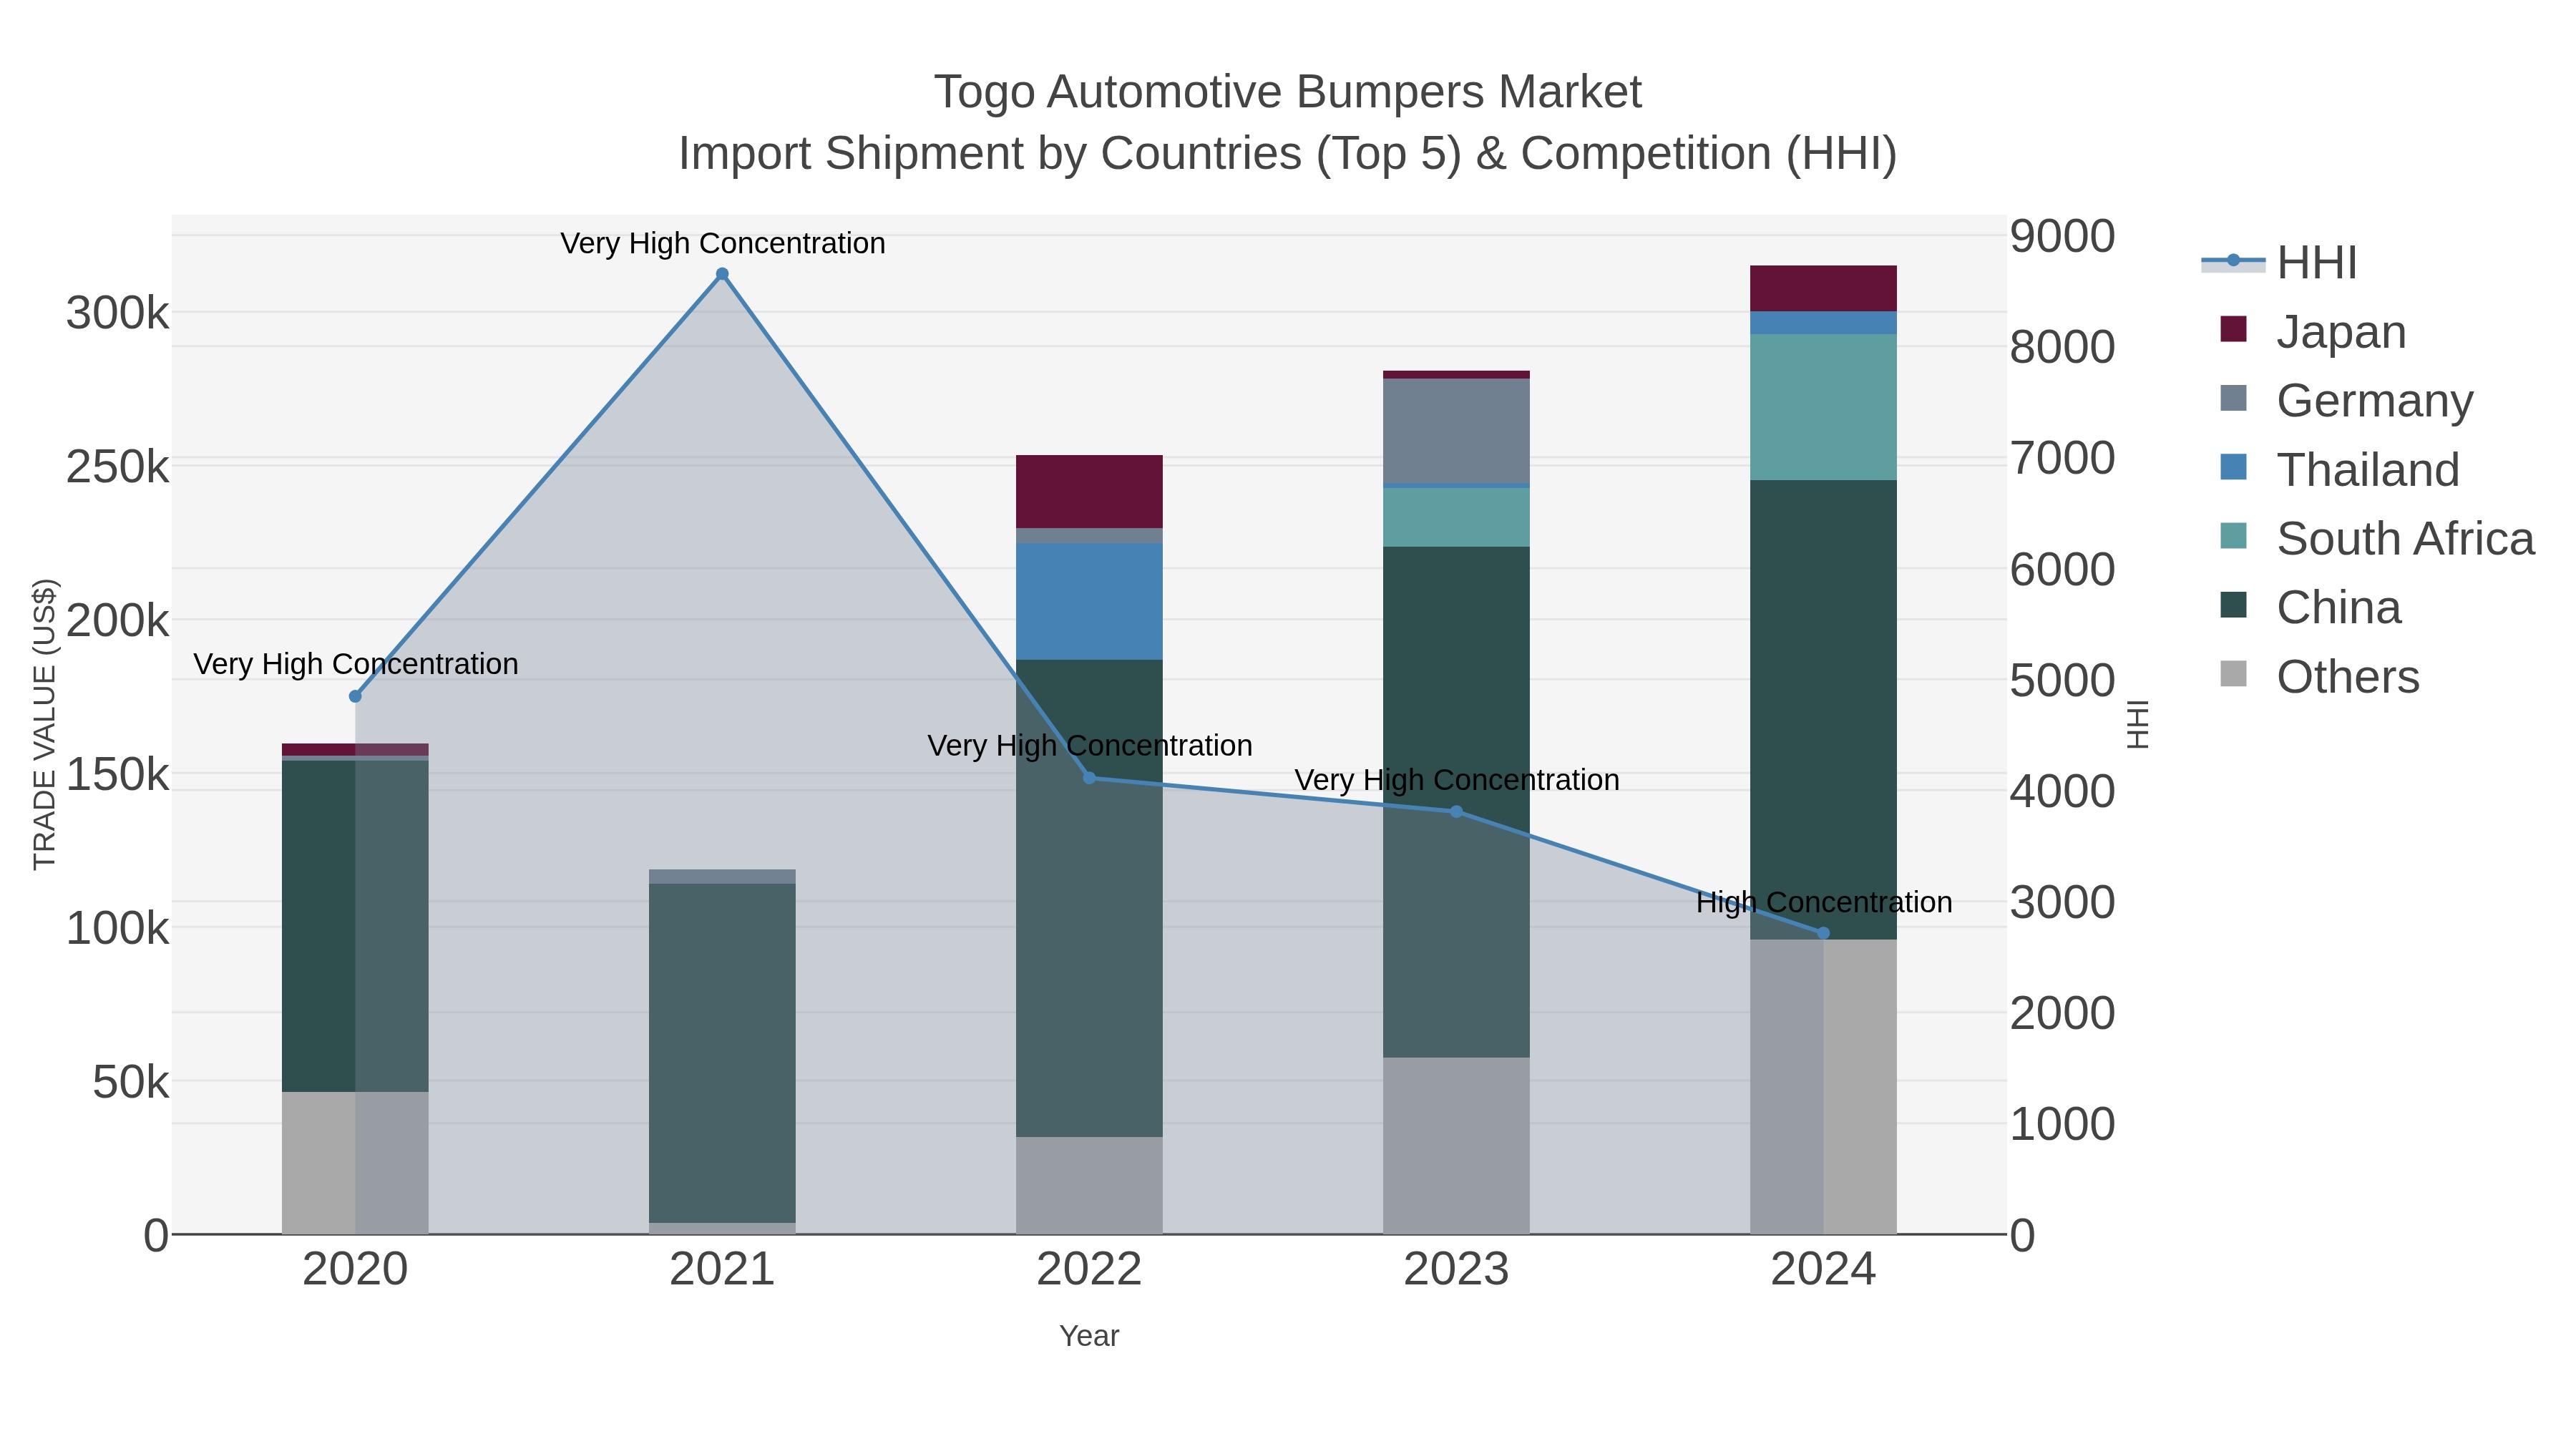This screenshot has height=1449, width=2576.
Task: Toggle the China legend entry
Action: pos(2310,607)
